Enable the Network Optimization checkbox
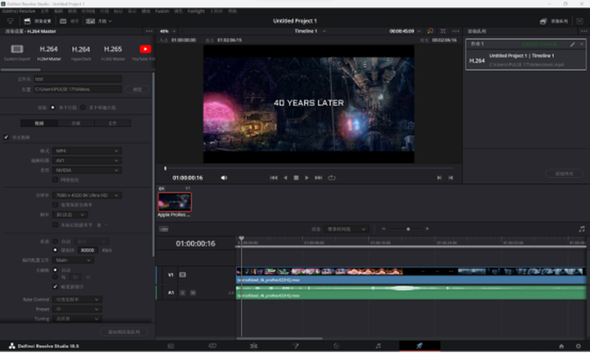This screenshot has height=353, width=590. 55,180
